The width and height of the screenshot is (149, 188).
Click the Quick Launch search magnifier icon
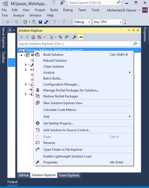click(118, 2)
